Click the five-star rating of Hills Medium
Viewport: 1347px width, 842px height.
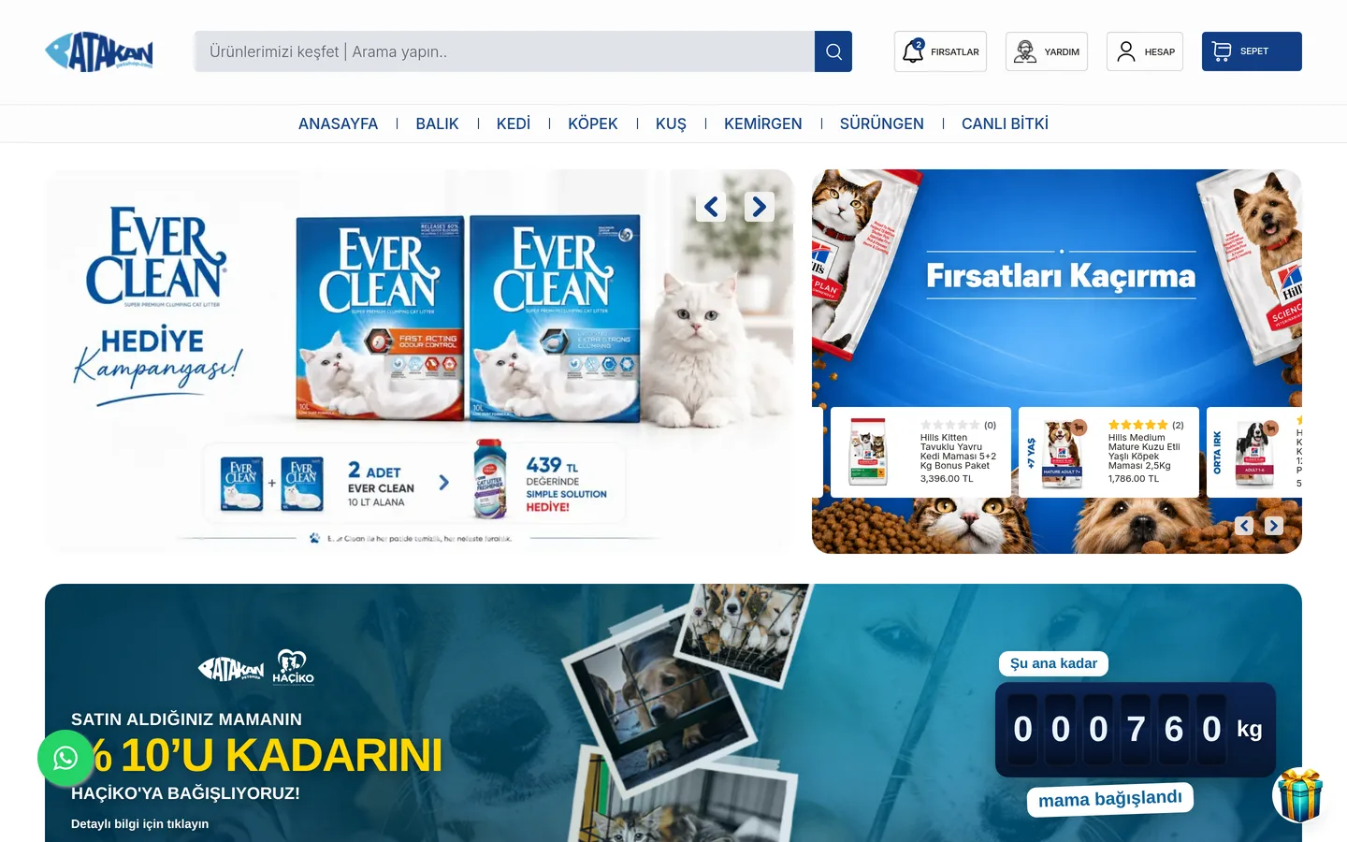(1138, 425)
